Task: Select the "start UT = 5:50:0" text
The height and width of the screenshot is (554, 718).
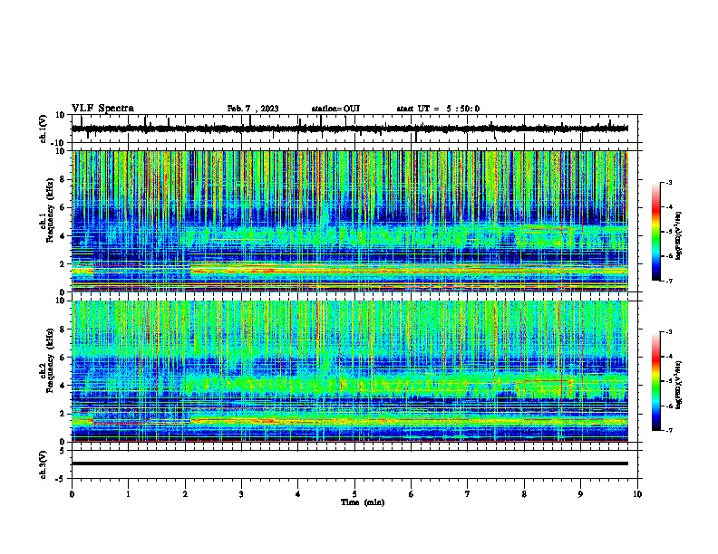Action: [x=438, y=109]
